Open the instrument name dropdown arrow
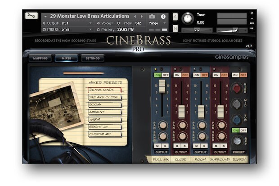 (45, 17)
